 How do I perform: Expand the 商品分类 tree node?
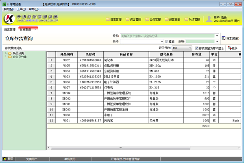[x=6, y=53]
